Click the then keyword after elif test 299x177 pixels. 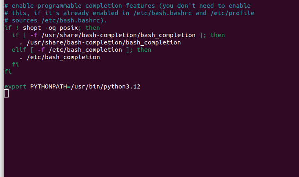coord(144,50)
